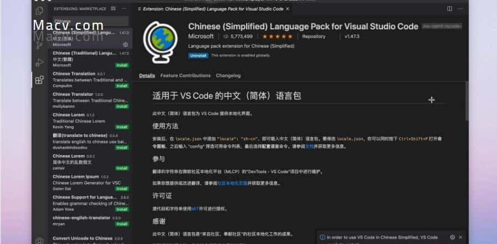Select Chinese (Simplified) Language Pack list item
497x244 pixels.
(x=90, y=39)
